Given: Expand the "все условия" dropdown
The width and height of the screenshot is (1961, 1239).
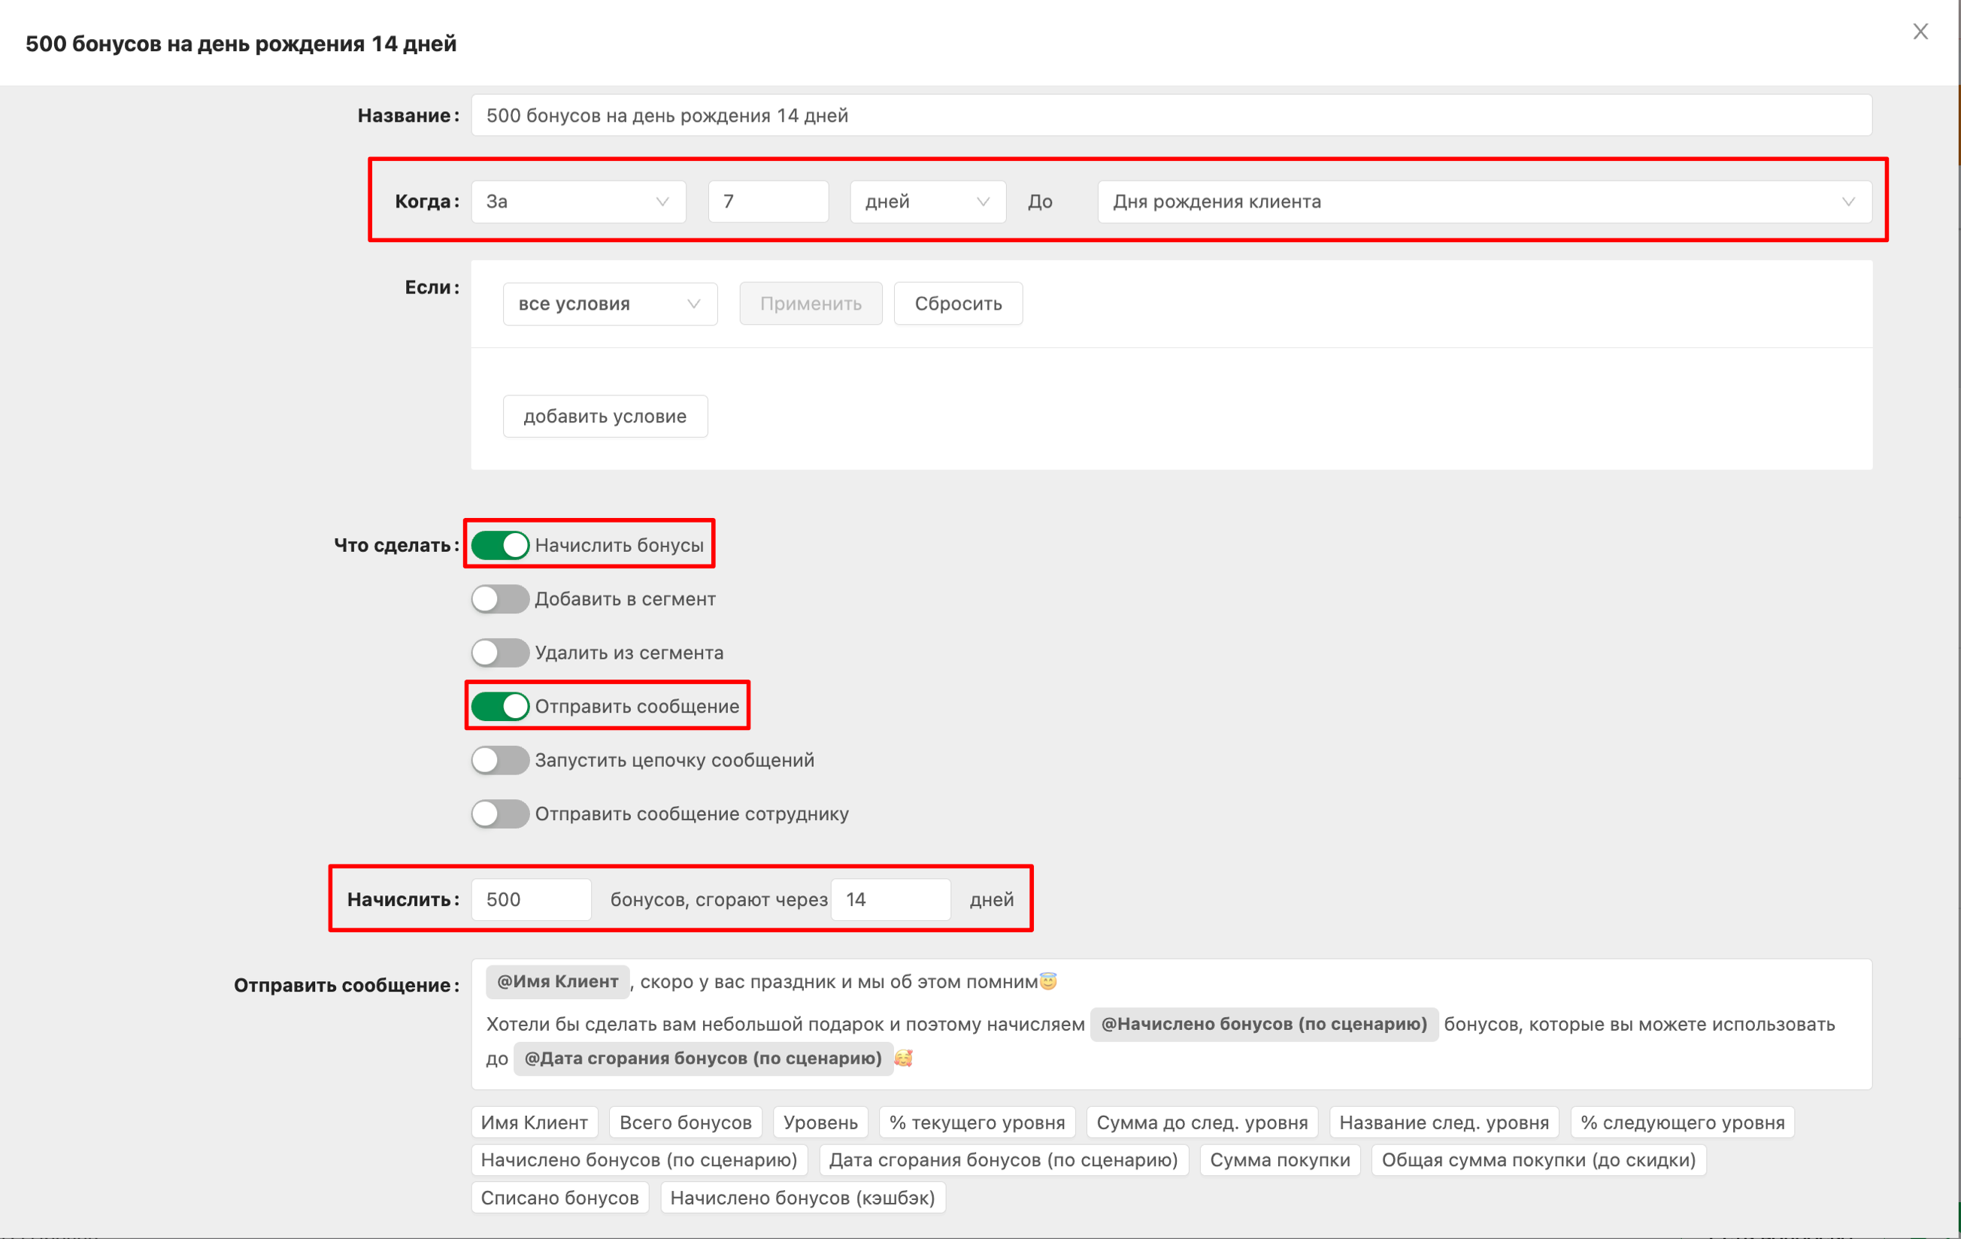Looking at the screenshot, I should tap(610, 304).
